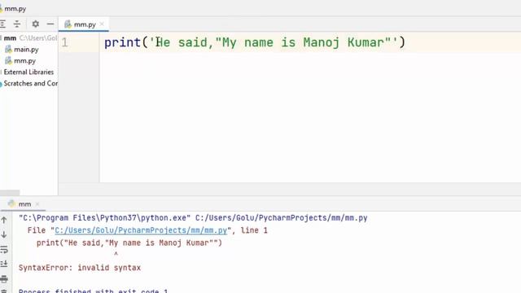Click the Project tree horizontal scrollbar
The image size is (521, 293).
[10, 193]
